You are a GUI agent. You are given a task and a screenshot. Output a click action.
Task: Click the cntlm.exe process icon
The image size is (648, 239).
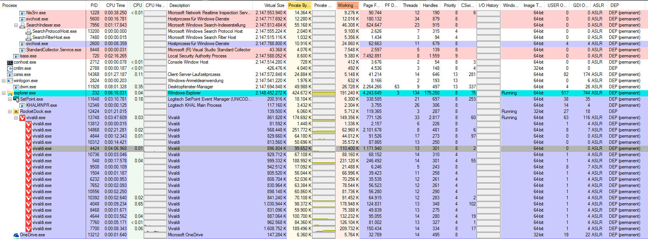pyautogui.click(x=10, y=68)
